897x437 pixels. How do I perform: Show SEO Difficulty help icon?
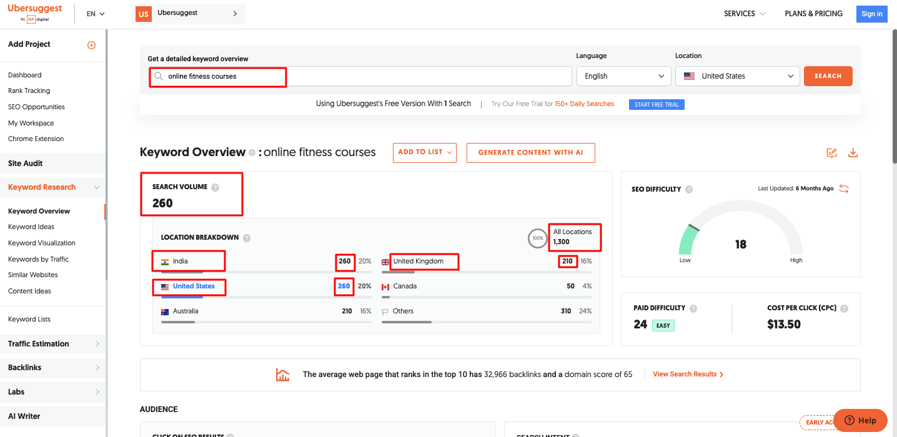point(689,189)
